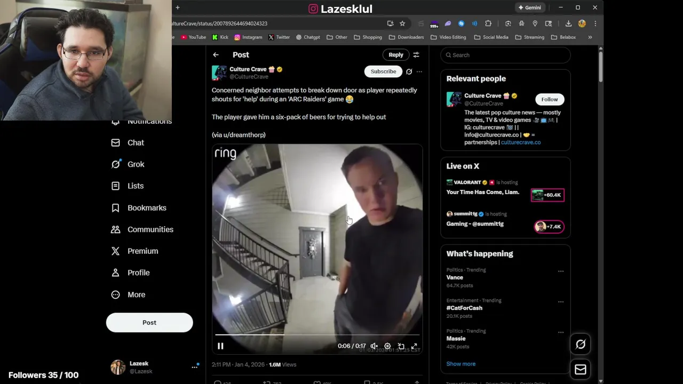Explain this post with Grok icon
683x384 pixels.
(409, 71)
